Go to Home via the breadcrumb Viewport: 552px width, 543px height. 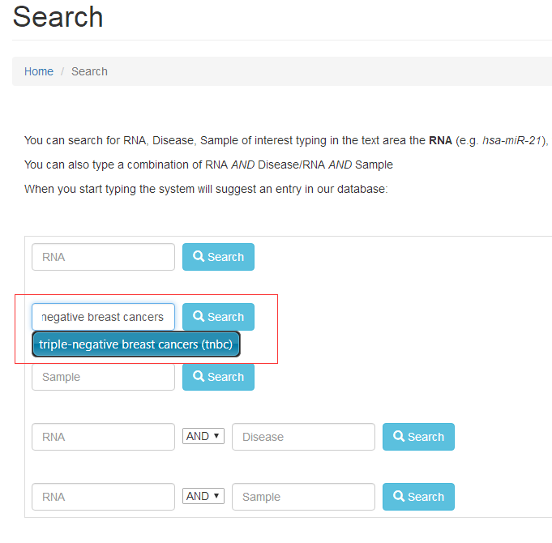pos(39,71)
